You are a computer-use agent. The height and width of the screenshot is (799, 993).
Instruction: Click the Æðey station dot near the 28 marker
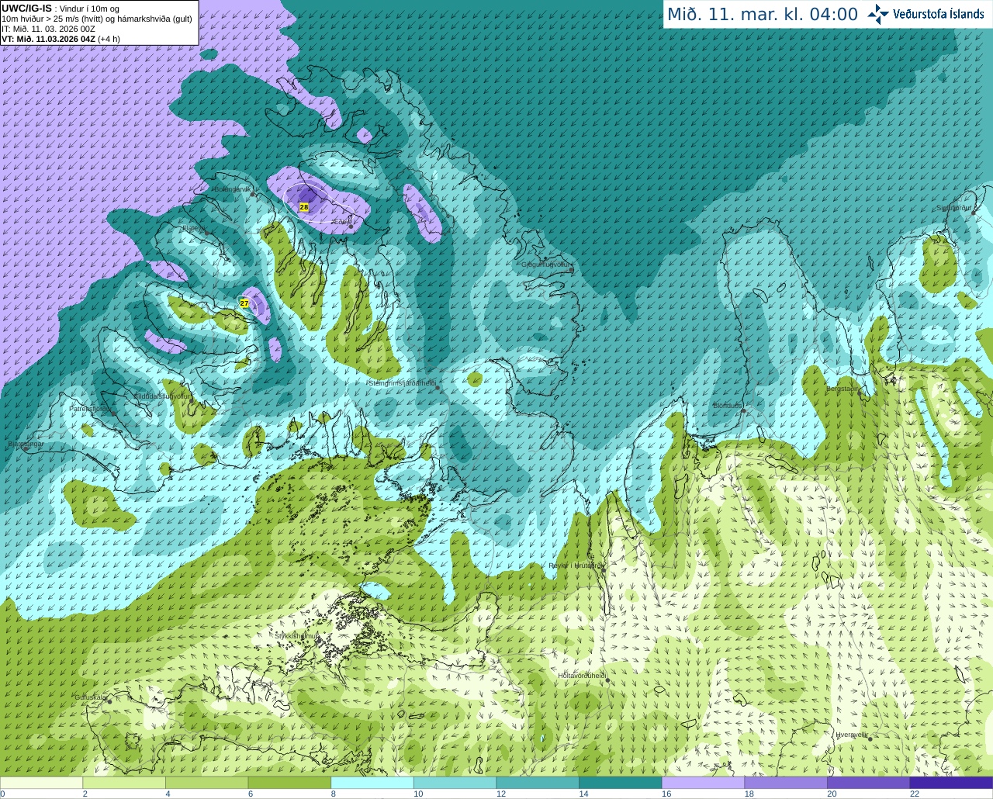point(351,227)
